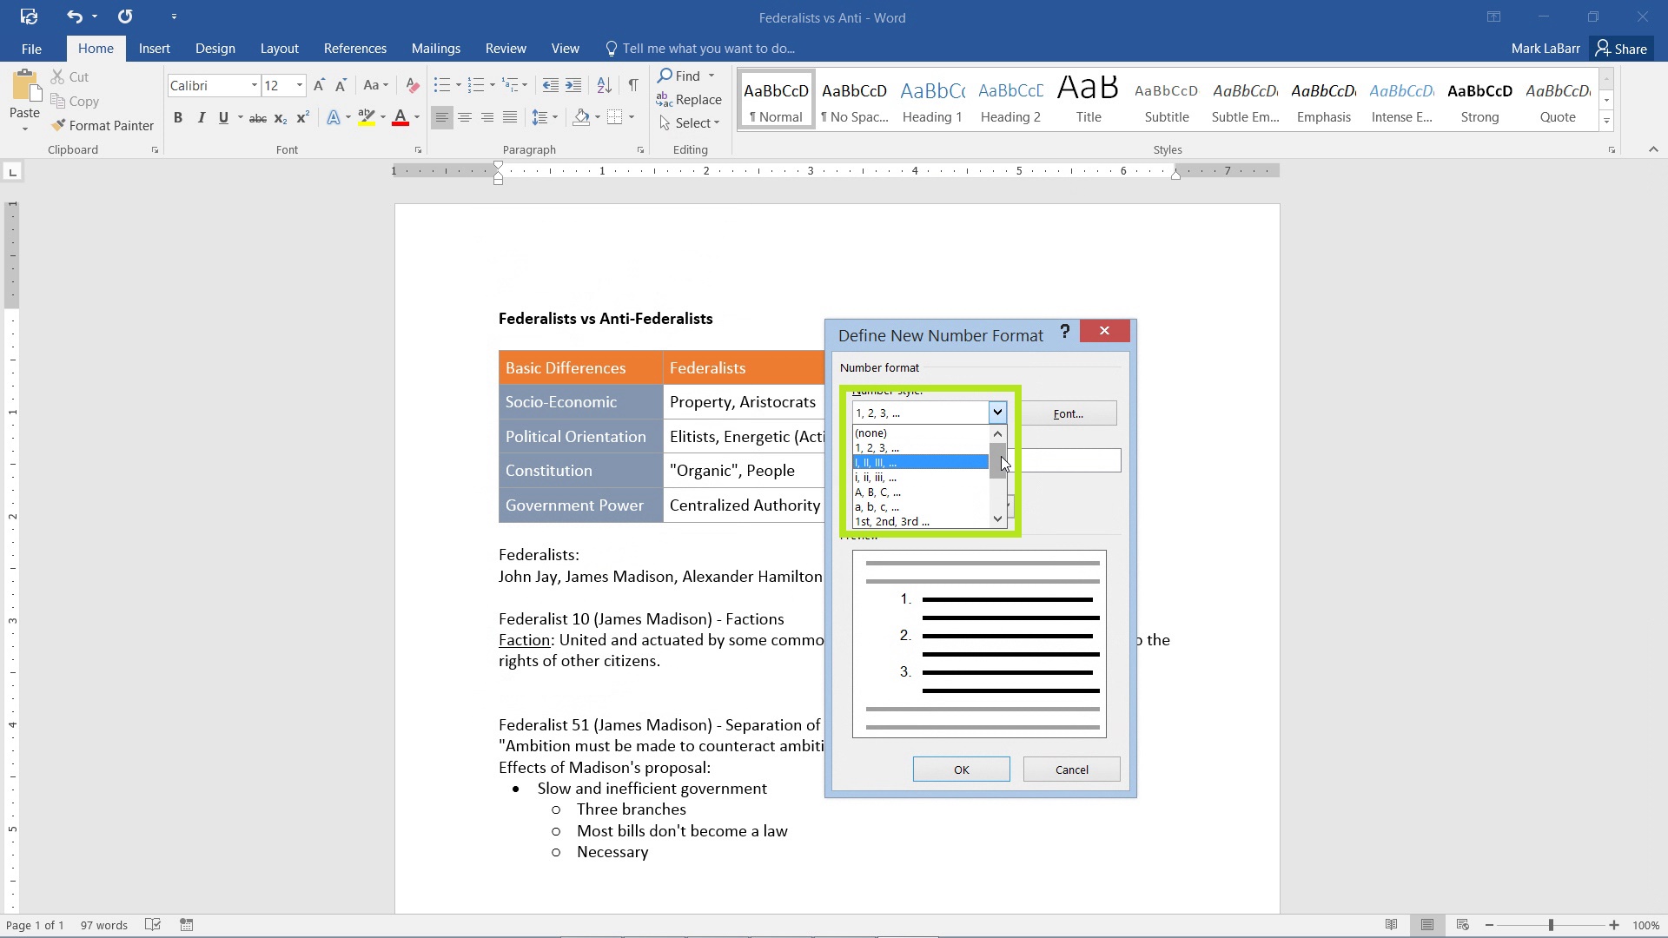1668x938 pixels.
Task: Click the Font button in dialog
Action: 1068,413
